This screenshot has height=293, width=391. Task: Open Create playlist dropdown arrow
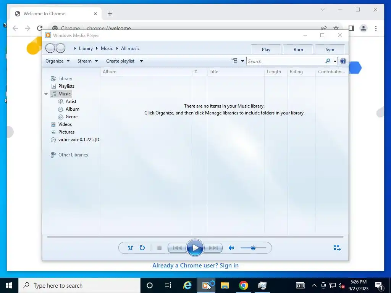(141, 61)
